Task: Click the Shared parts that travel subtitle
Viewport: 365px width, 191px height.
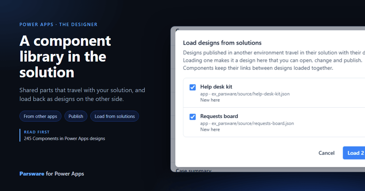Action: [x=82, y=95]
